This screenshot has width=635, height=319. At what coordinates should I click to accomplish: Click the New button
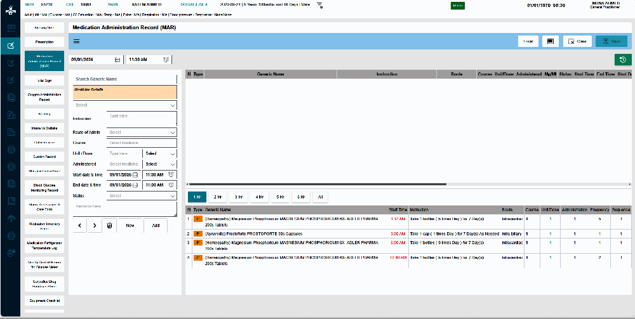(x=130, y=225)
